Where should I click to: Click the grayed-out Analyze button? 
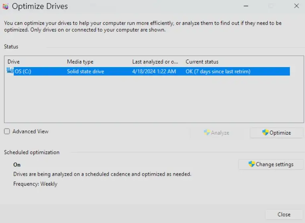point(216,133)
